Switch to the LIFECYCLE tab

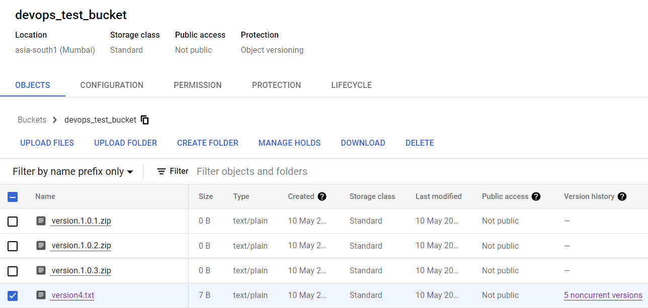tap(351, 85)
